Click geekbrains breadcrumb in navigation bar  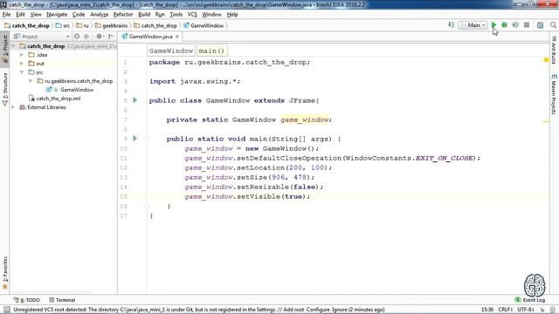(x=111, y=25)
